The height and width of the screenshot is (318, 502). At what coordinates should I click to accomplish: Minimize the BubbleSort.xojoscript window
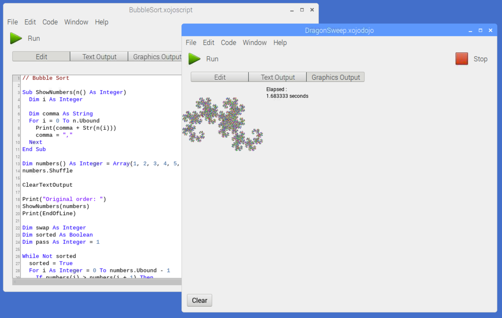click(292, 10)
